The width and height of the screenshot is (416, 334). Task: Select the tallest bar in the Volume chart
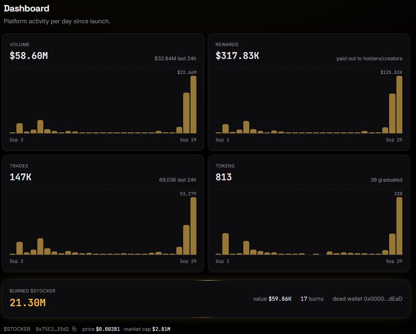(x=193, y=104)
